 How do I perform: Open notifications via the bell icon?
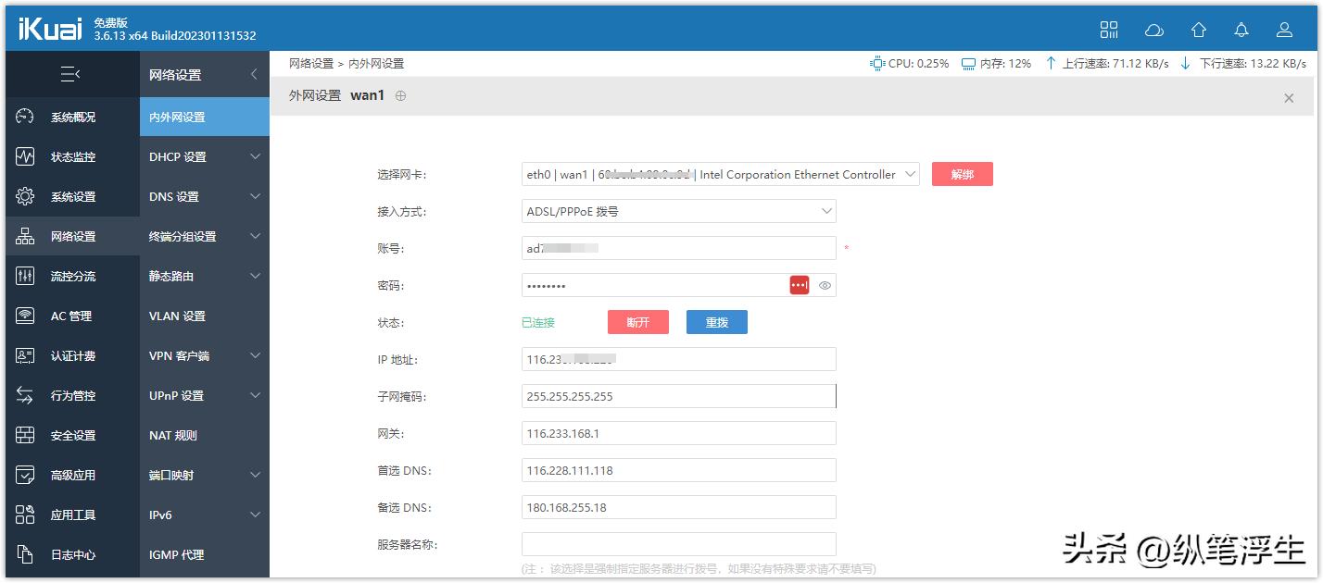coord(1241,30)
